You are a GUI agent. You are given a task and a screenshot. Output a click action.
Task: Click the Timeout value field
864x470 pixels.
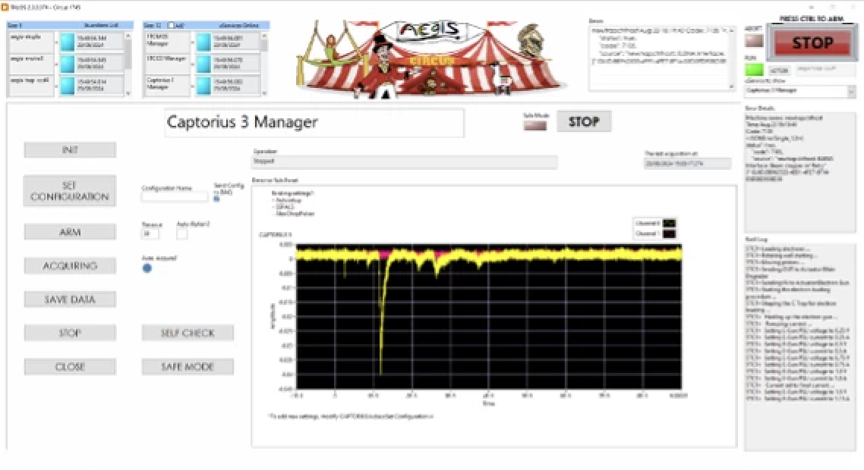coord(150,233)
